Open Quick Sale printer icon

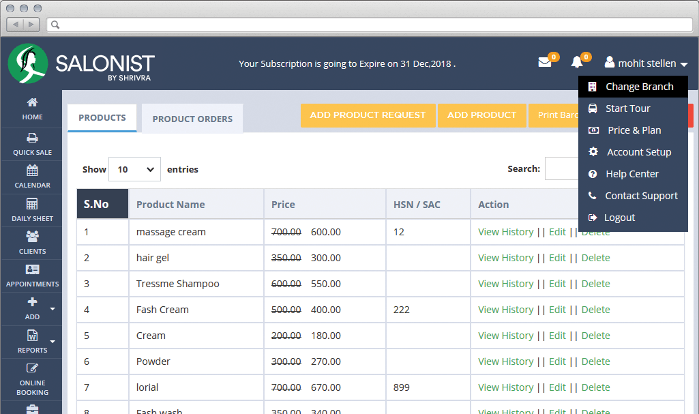32,138
